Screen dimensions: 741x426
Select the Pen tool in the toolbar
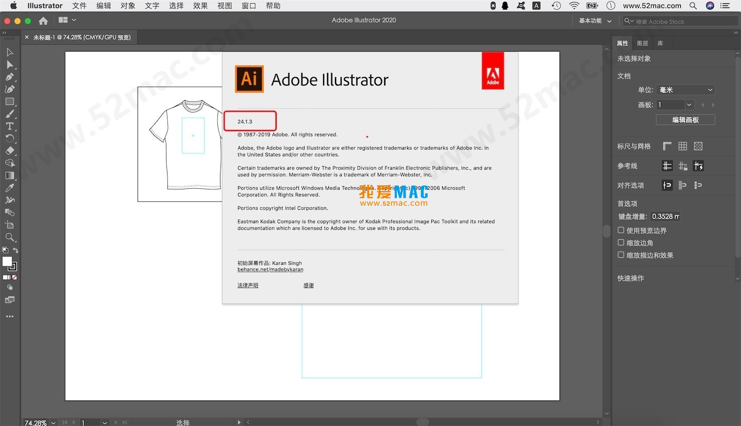click(x=9, y=77)
